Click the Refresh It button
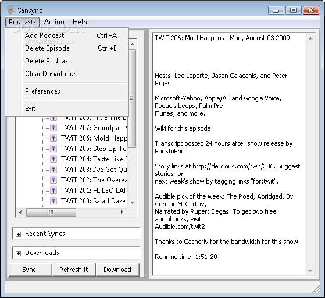 coord(74,270)
